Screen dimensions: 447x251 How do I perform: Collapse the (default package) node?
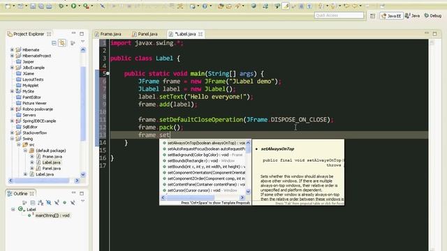tap(25, 151)
